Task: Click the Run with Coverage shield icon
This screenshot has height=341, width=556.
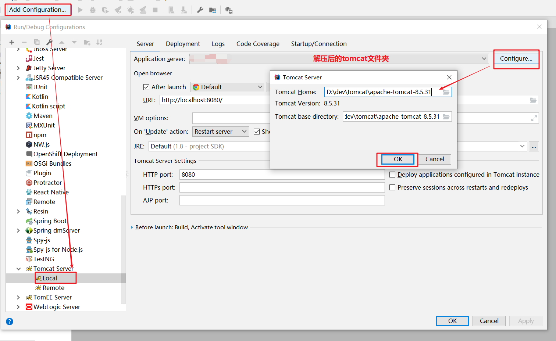Action: [x=105, y=10]
